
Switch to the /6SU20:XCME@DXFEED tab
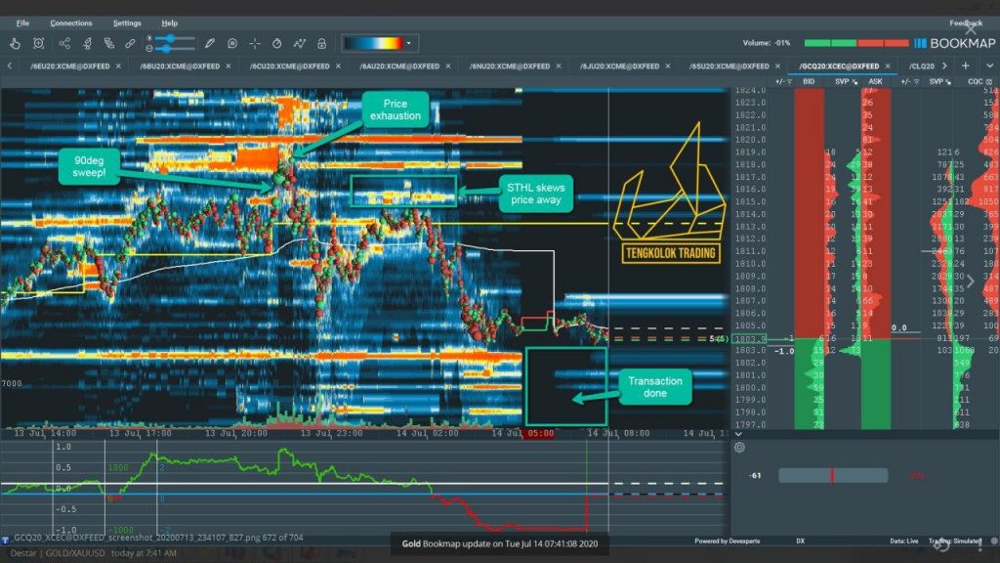(729, 66)
